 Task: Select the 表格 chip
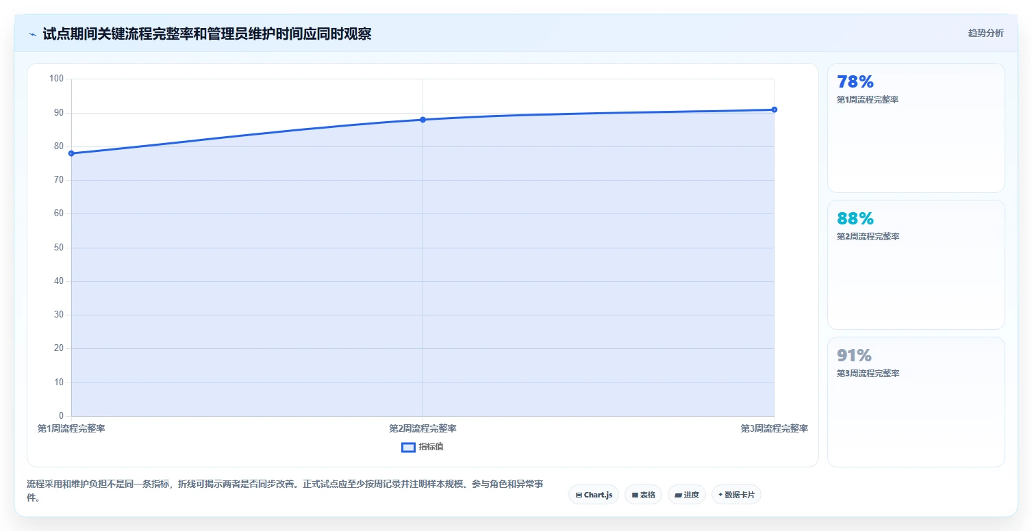643,495
